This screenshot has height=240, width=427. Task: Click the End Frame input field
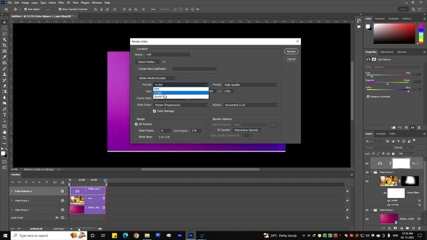[x=196, y=131]
